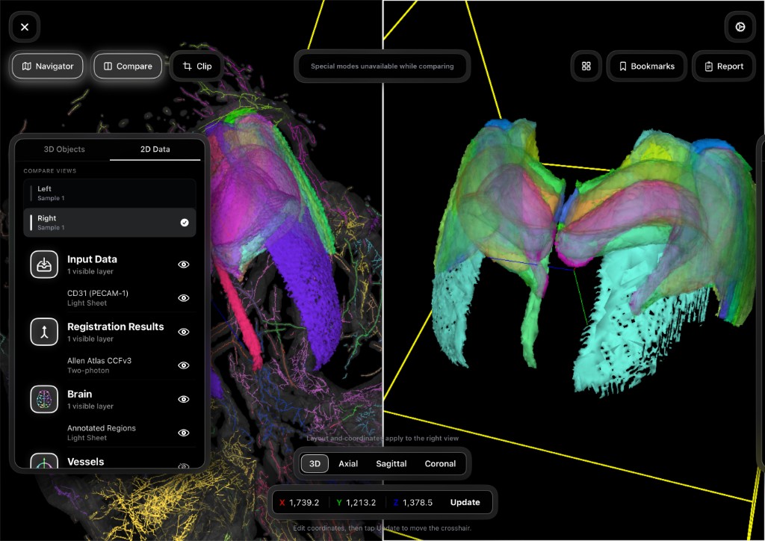Screen dimensions: 765x541
Task: Switch to the 3D Objects tab
Action: click(64, 149)
